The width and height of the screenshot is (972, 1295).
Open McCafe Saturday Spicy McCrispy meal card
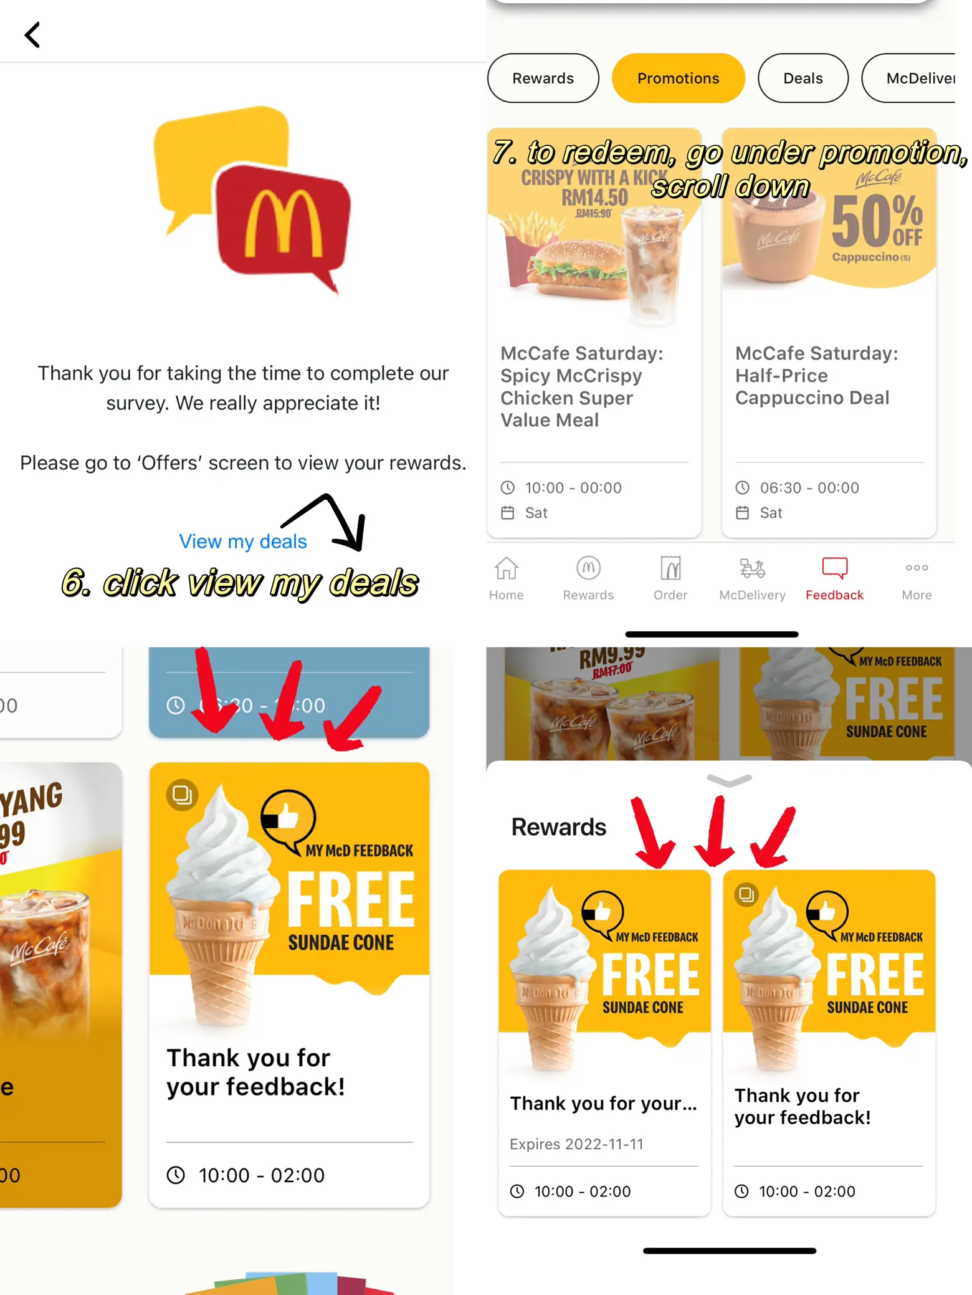pos(594,333)
